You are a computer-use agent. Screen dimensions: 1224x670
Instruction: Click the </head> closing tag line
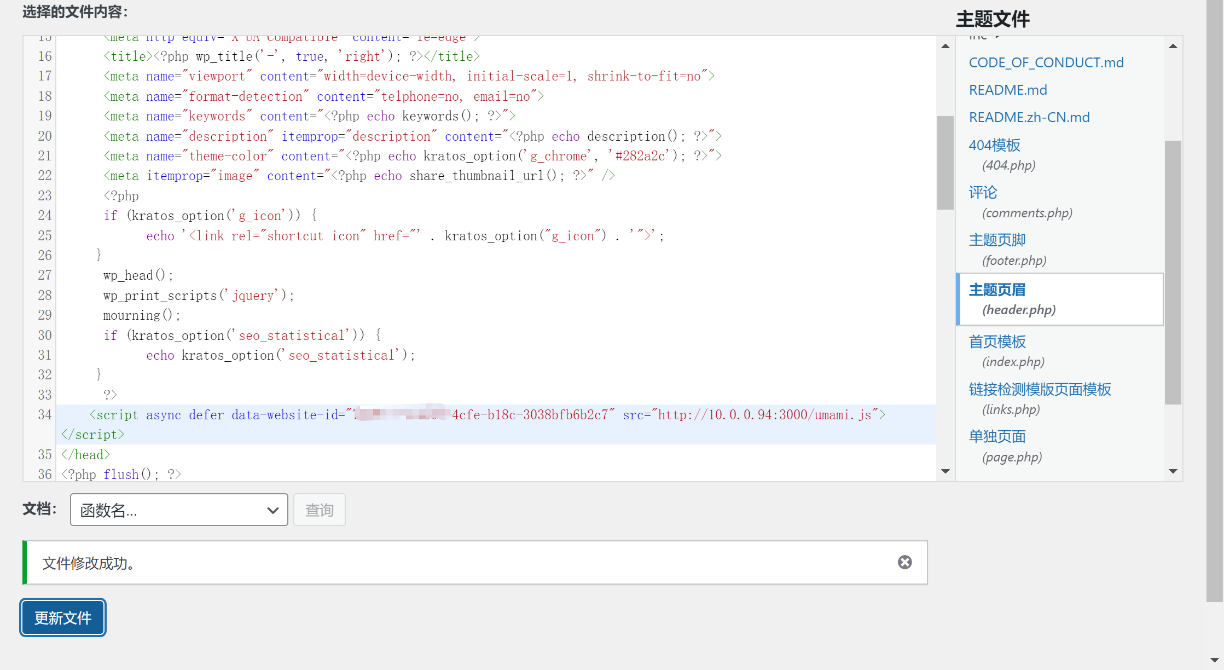[85, 455]
